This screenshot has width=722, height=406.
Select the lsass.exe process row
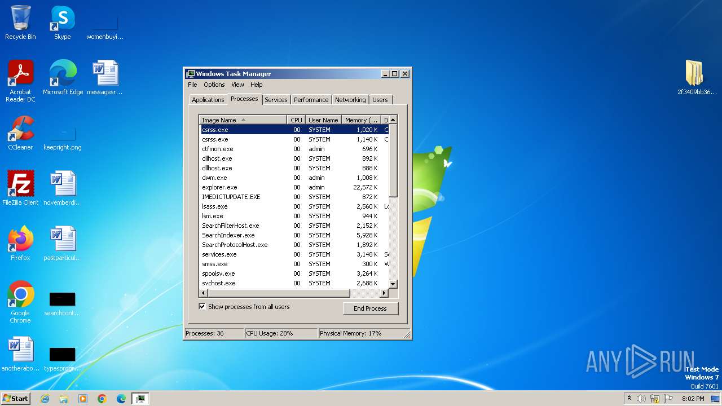(294, 206)
